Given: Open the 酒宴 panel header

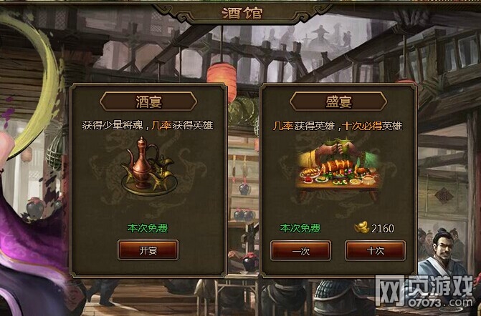Looking at the screenshot, I should pos(148,102).
